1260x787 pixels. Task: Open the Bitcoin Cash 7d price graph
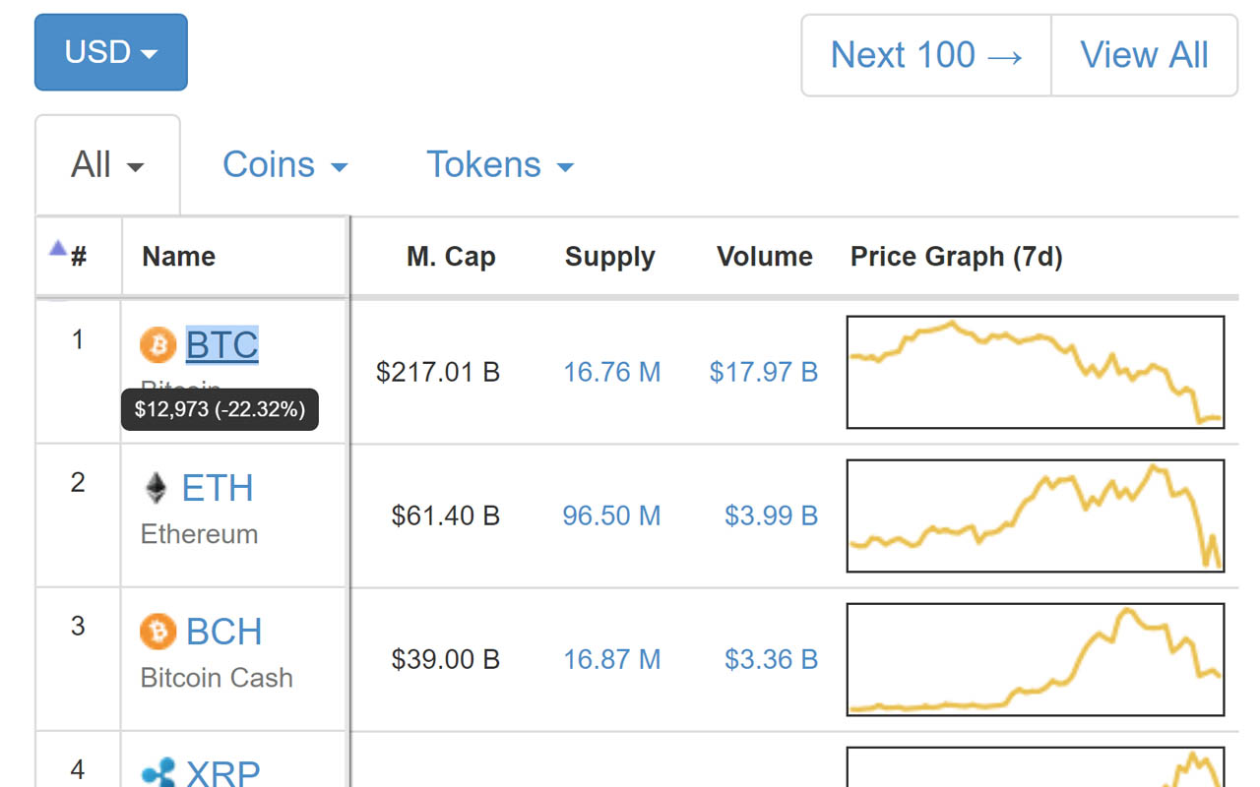point(1036,659)
